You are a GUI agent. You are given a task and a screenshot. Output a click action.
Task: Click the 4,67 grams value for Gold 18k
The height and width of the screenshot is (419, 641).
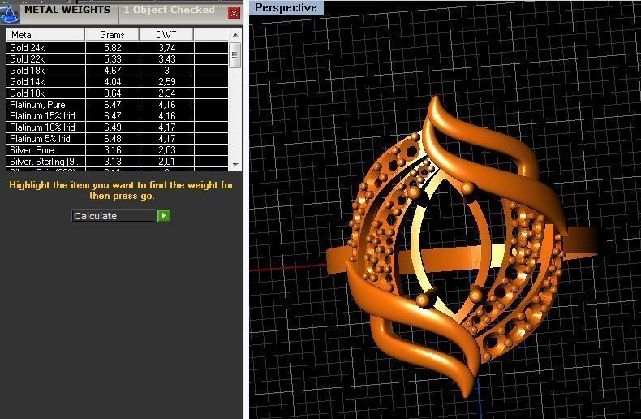113,71
